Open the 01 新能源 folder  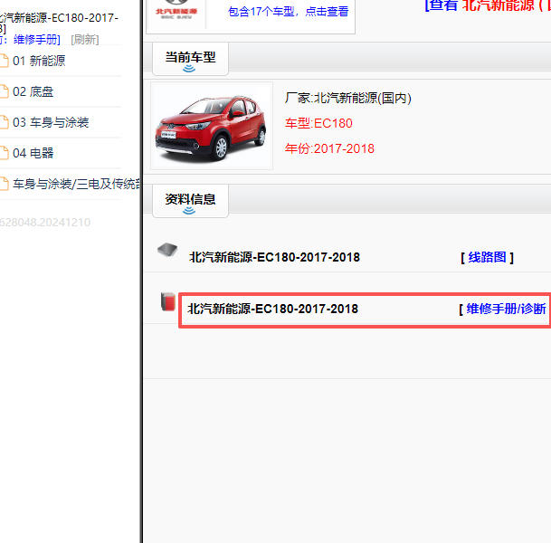point(39,61)
